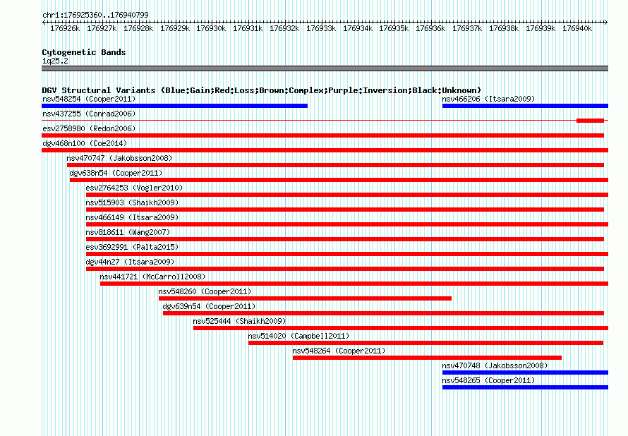This screenshot has width=628, height=436.
Task: Click the dgv44n27 (Itsara2009) label
Action: [130, 262]
